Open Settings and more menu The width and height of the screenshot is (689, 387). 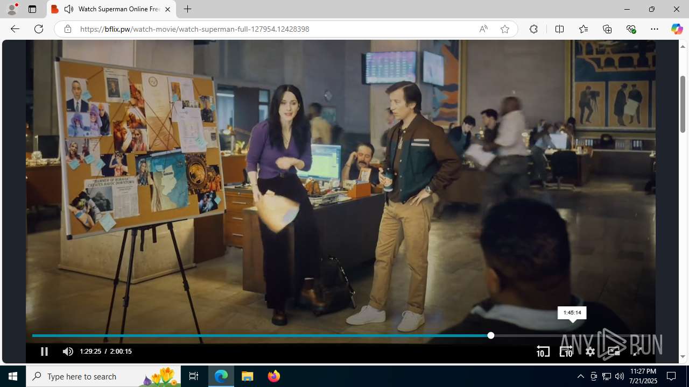(655, 29)
